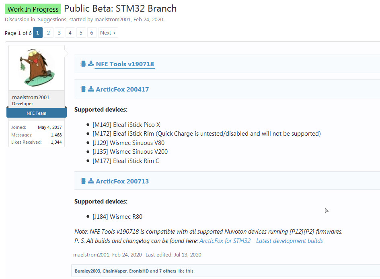Viewport: 380px width, 279px height.
Task: Follow 'ArcticFox for STM32 - Latest development builds' link
Action: click(x=261, y=241)
